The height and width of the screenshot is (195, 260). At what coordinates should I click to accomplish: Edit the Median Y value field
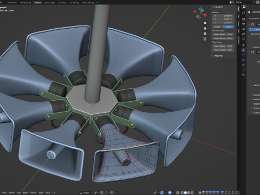[x=223, y=19]
